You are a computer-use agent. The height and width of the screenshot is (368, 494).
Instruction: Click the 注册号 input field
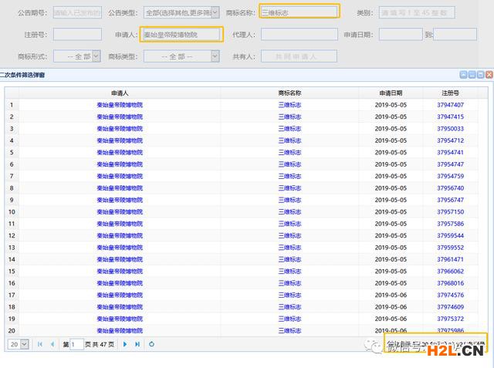tap(77, 34)
